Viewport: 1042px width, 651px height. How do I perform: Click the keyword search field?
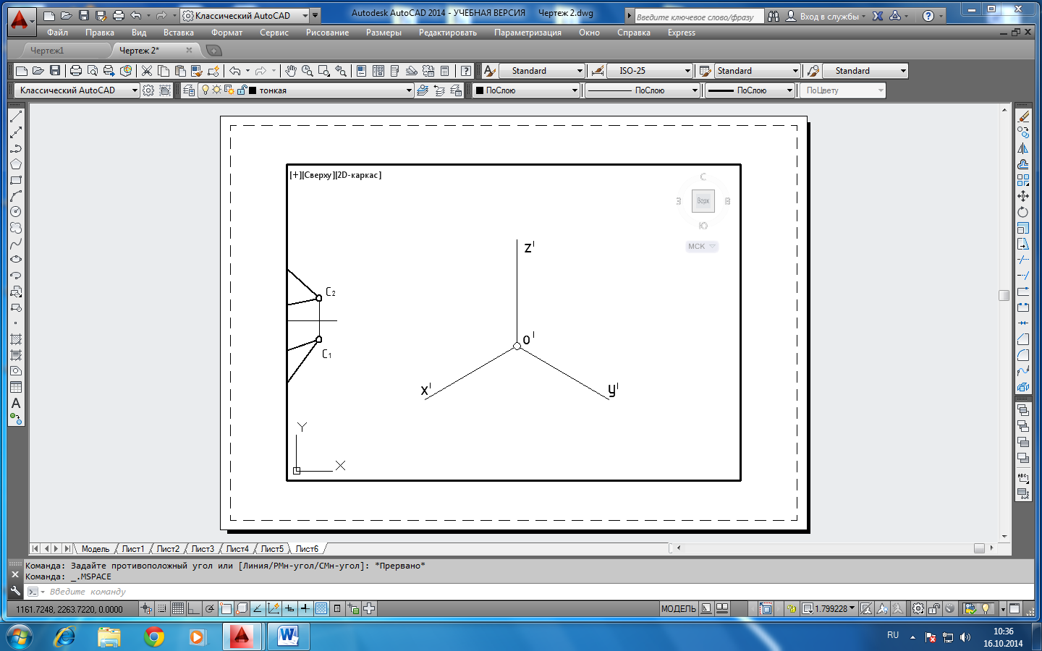coord(698,17)
